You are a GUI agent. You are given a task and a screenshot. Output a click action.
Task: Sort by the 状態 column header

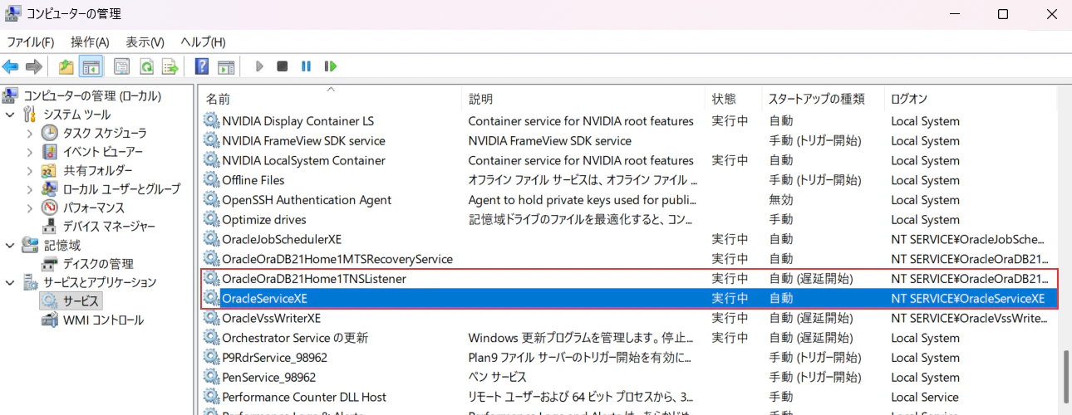[x=733, y=99]
